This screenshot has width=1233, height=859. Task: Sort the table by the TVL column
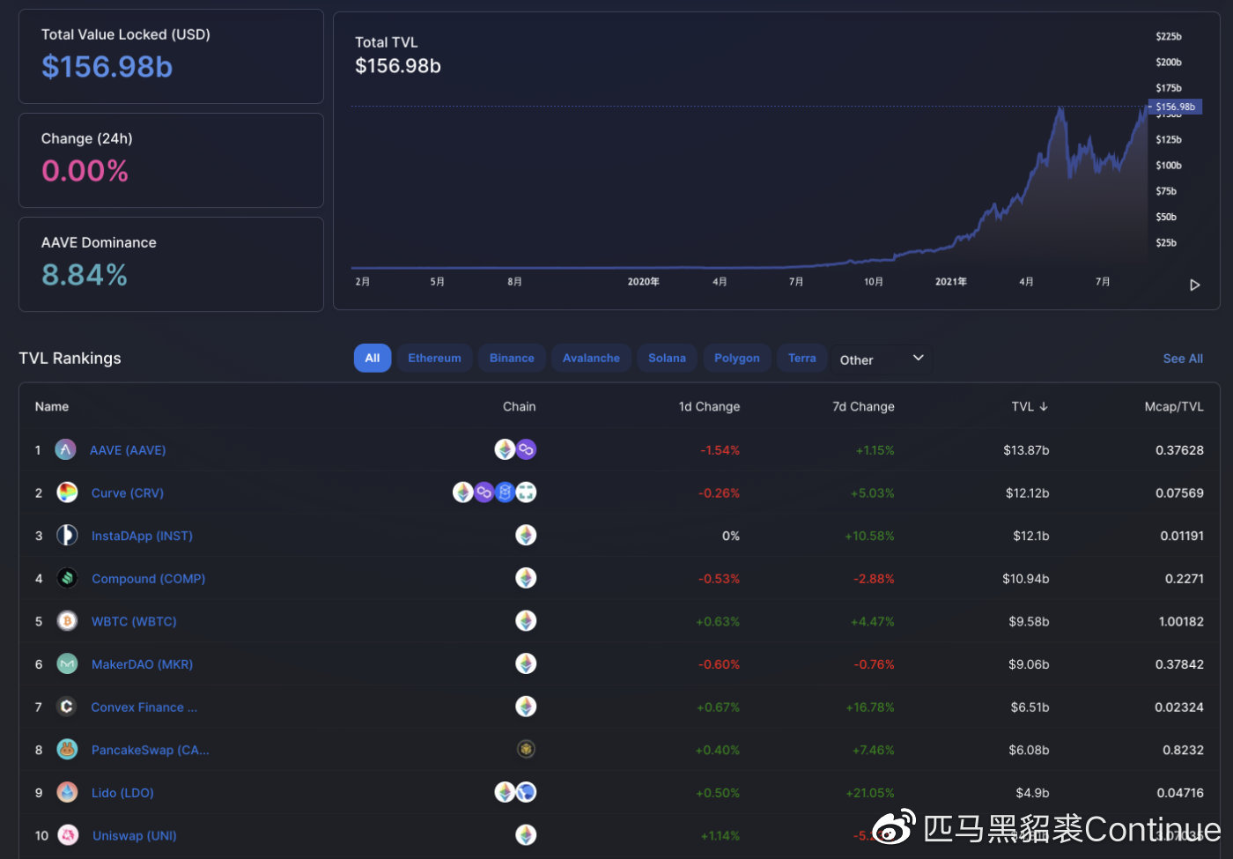pos(1030,406)
